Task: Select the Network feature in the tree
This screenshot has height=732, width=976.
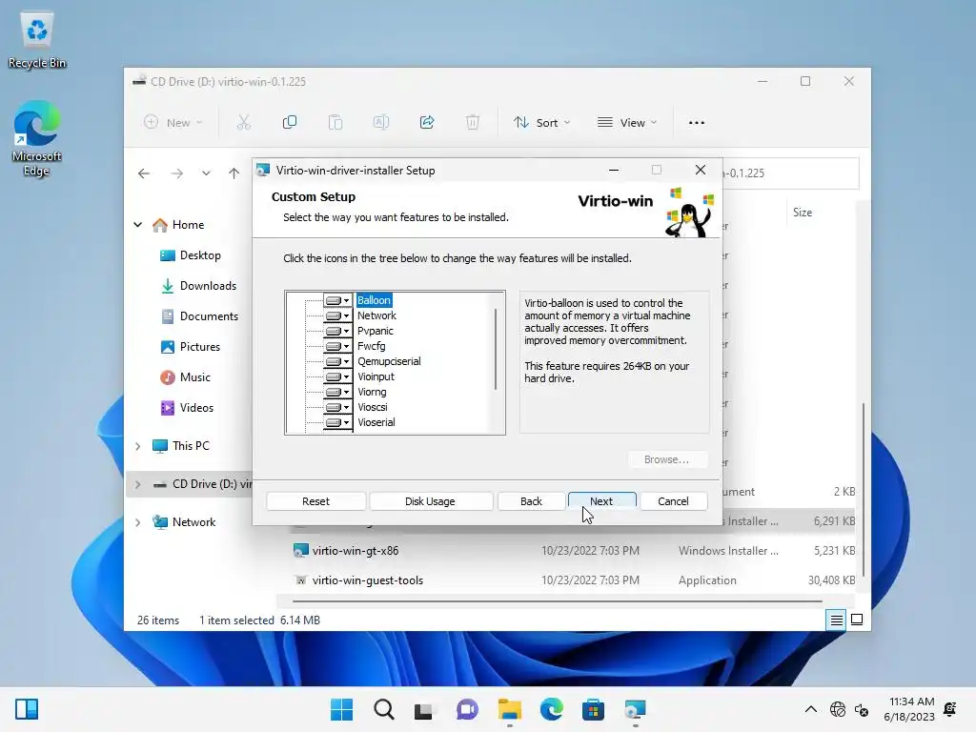Action: pos(376,315)
